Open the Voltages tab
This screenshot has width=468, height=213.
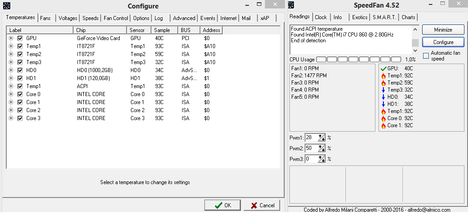(68, 18)
